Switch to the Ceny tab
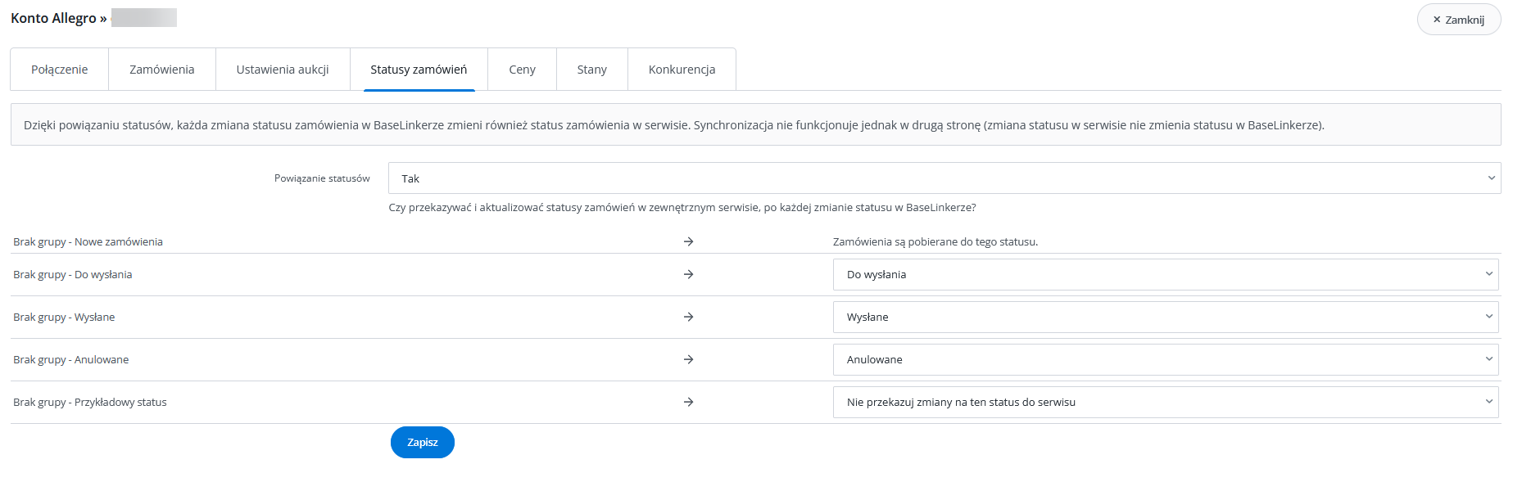This screenshot has height=482, width=1522. (522, 70)
